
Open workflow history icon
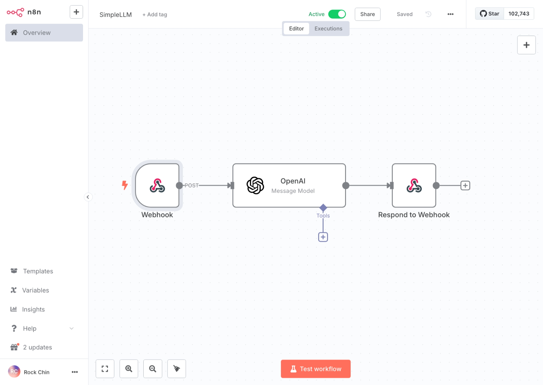point(428,14)
